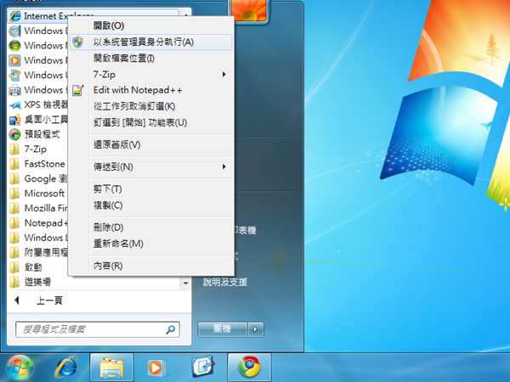Open the 7-Zip folder icon

click(x=14, y=149)
